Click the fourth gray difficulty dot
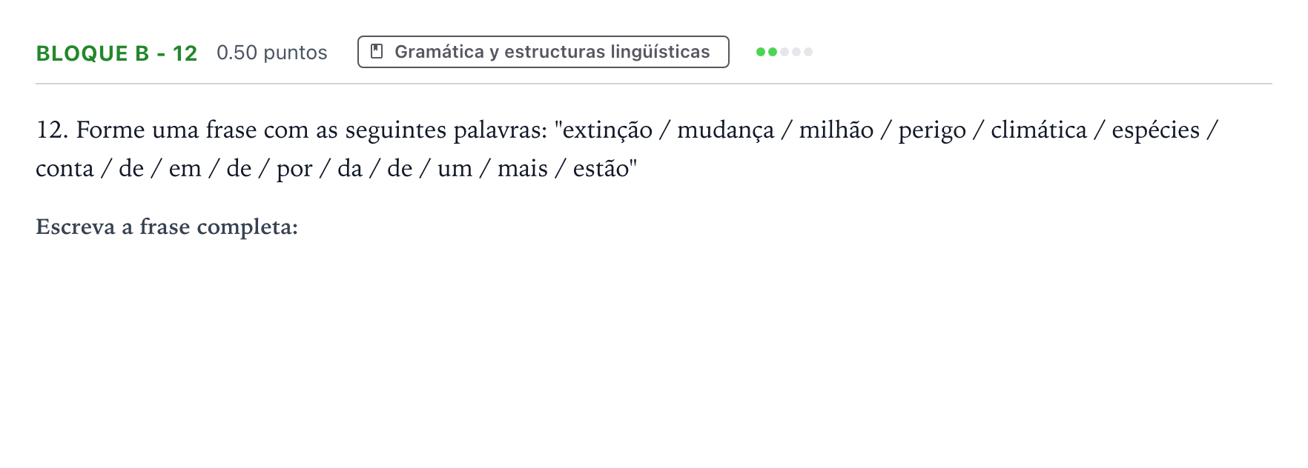The width and height of the screenshot is (1308, 468). [796, 52]
